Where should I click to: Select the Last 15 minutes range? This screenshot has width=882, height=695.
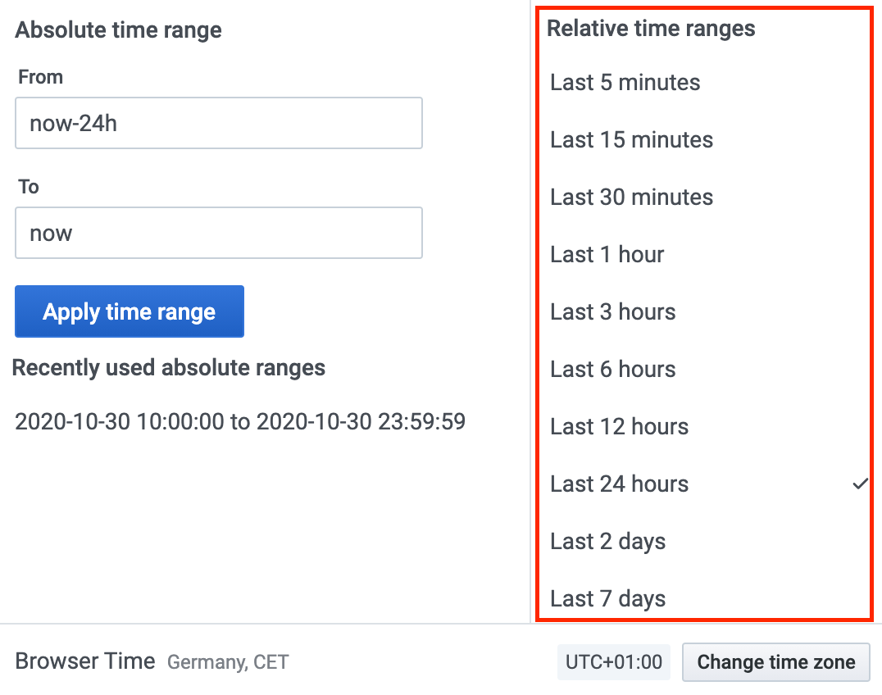click(631, 139)
